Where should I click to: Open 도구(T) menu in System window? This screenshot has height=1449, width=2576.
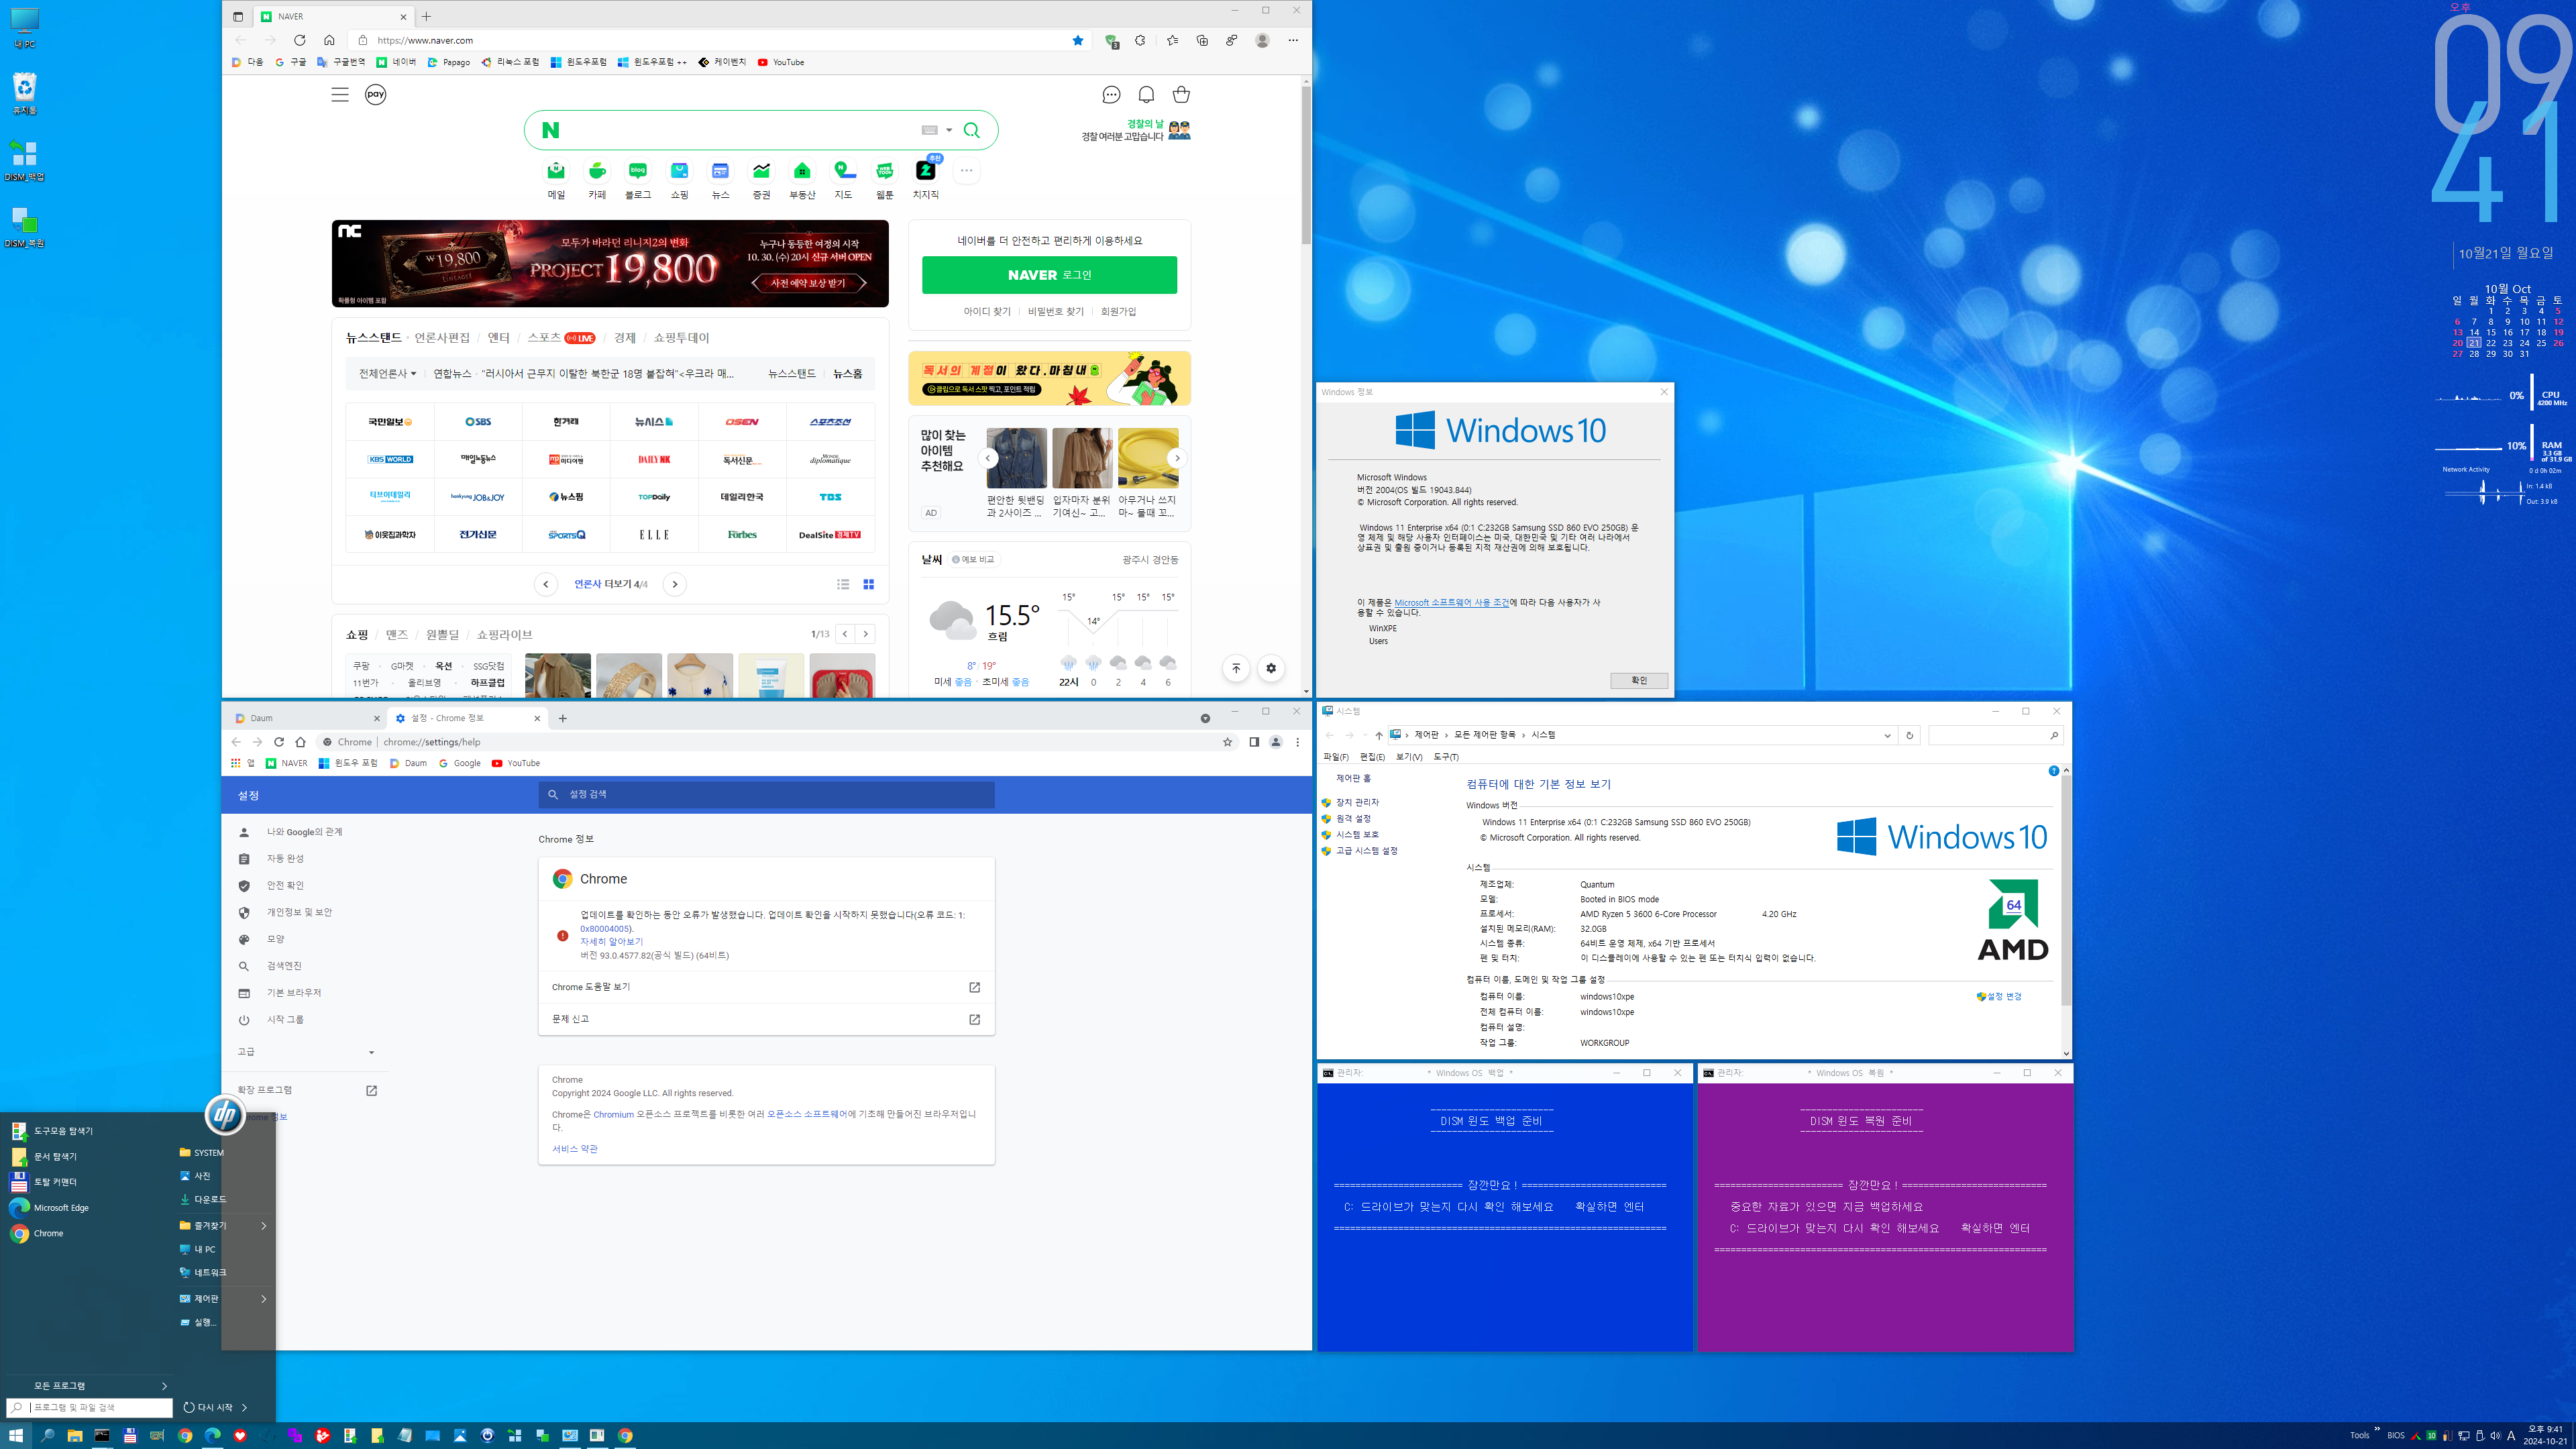pos(1446,757)
